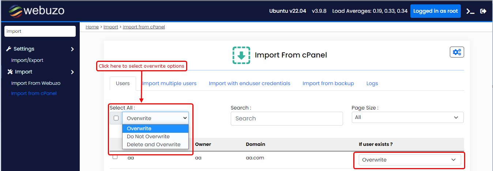This screenshot has height=171, width=493.
Task: Select Delete and Overwrite option
Action: click(x=154, y=144)
